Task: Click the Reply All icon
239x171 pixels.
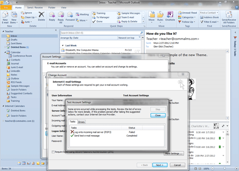Action: tap(61, 15)
